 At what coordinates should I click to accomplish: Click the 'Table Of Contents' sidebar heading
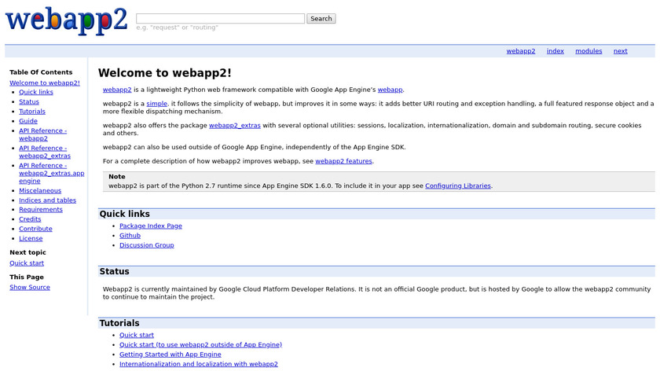click(41, 72)
